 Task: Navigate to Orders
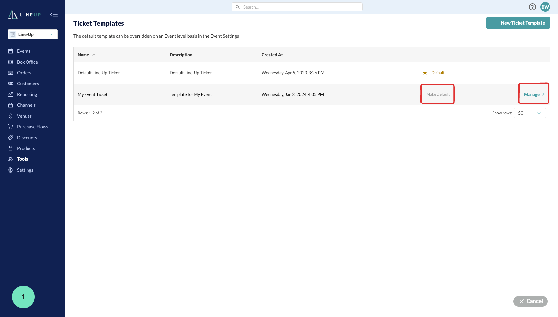click(x=24, y=73)
